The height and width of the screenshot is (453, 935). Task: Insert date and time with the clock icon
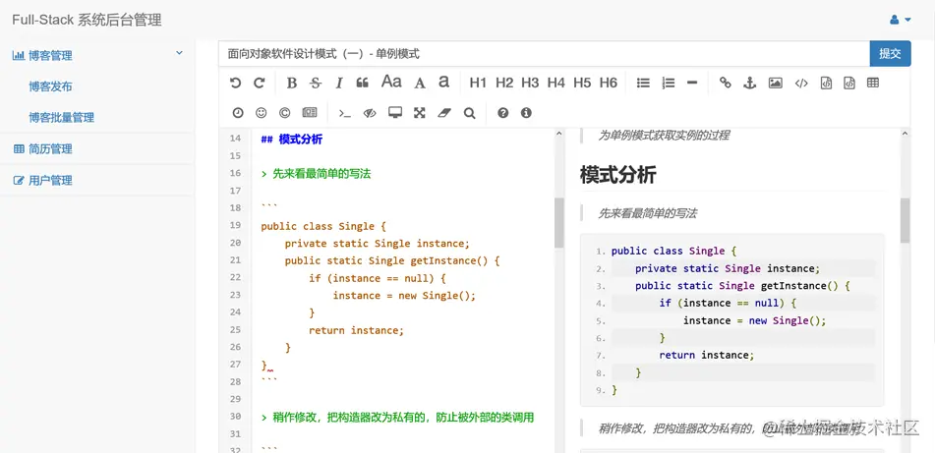tap(237, 113)
